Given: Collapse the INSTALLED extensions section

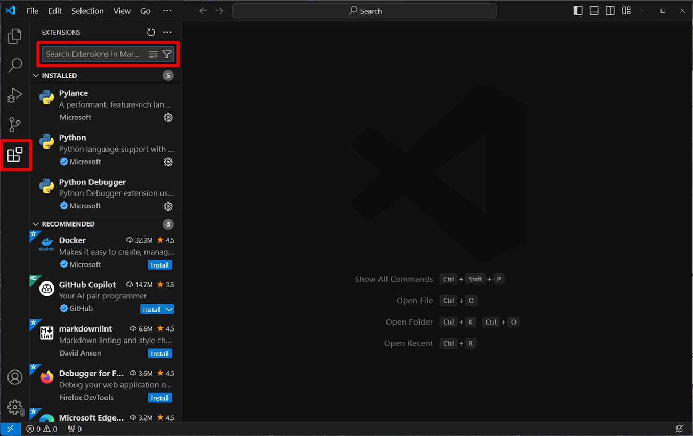Looking at the screenshot, I should (36, 76).
